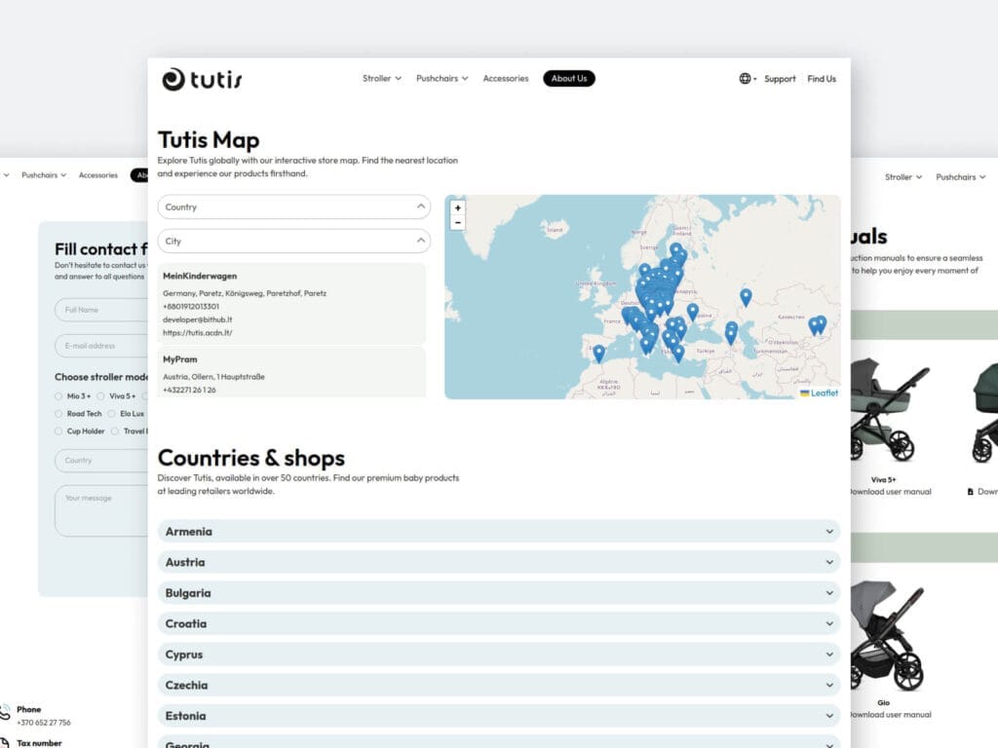This screenshot has height=748, width=998.
Task: Select the map marker near Ukraine
Action: pyautogui.click(x=693, y=312)
